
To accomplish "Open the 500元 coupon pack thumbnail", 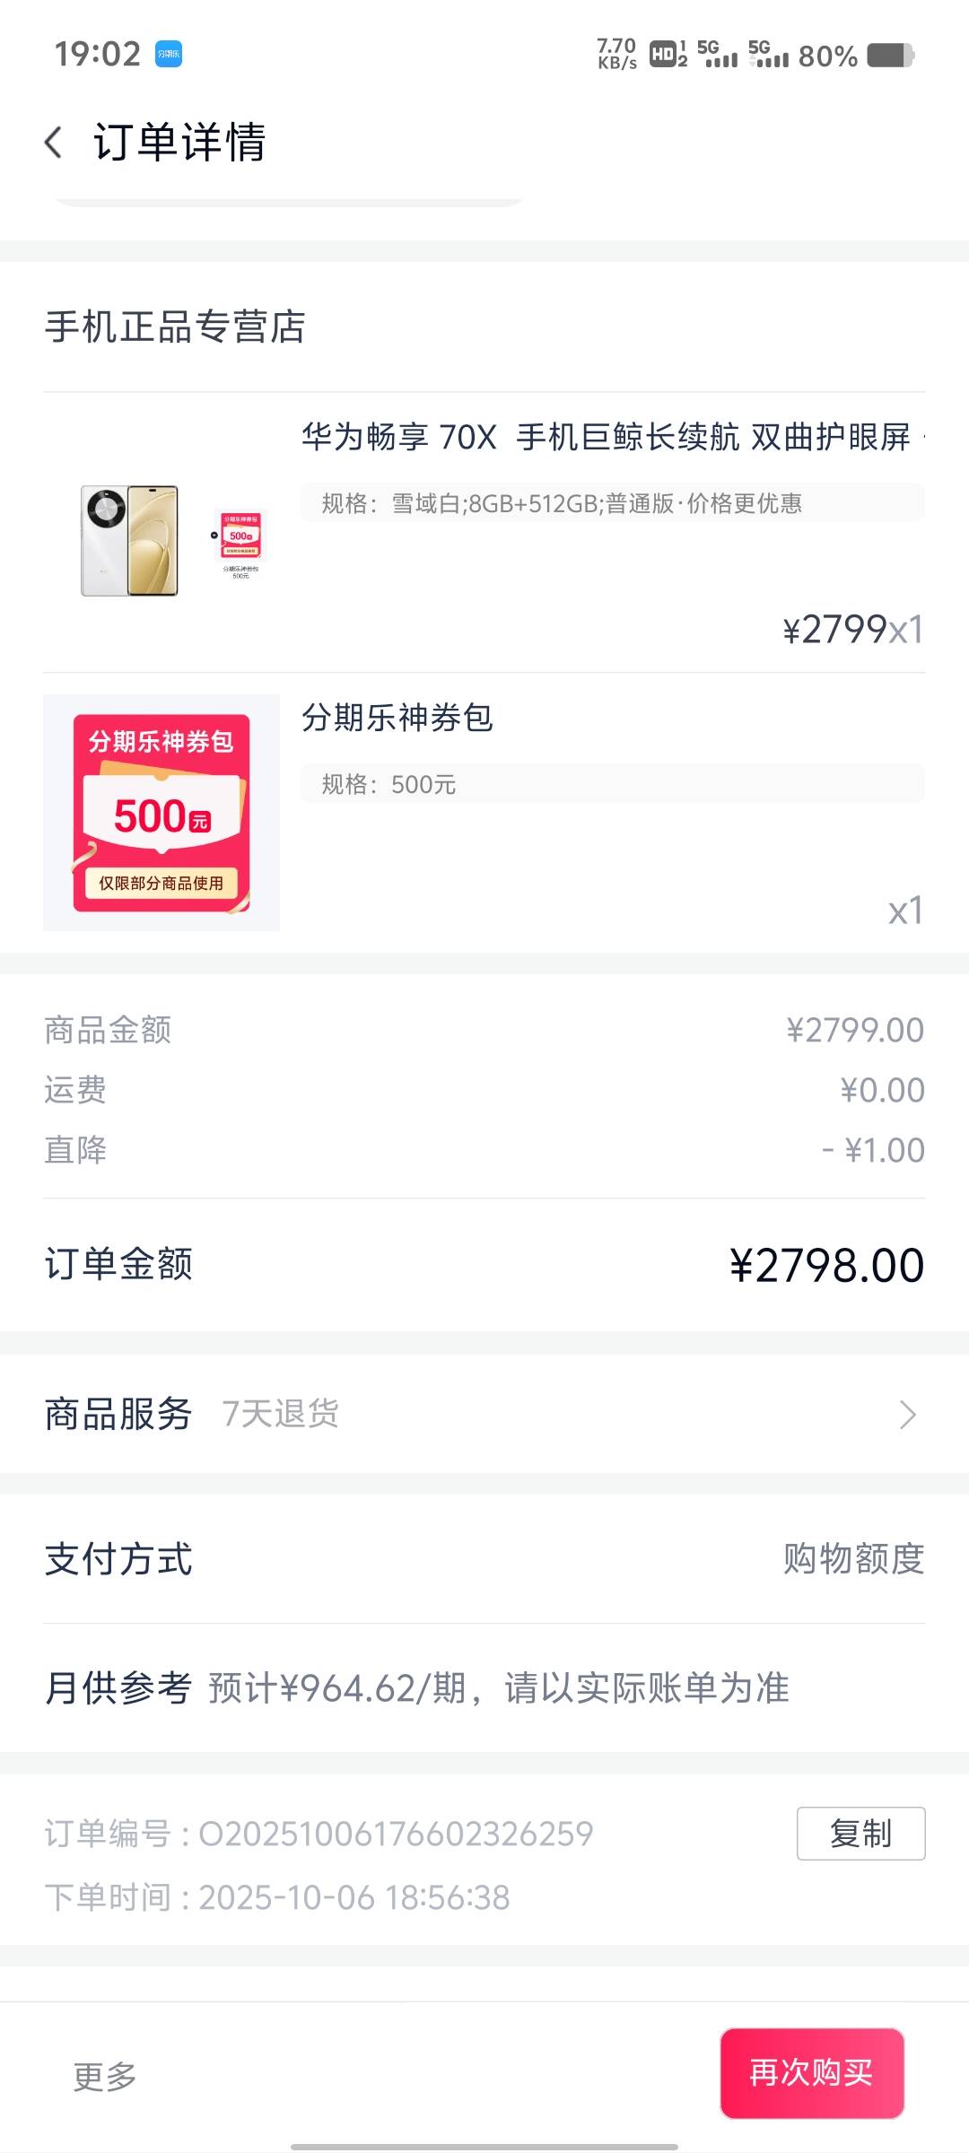I will pyautogui.click(x=161, y=813).
